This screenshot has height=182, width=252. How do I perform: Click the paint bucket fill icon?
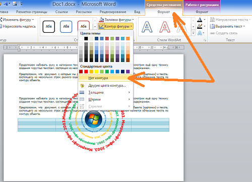click(101, 20)
